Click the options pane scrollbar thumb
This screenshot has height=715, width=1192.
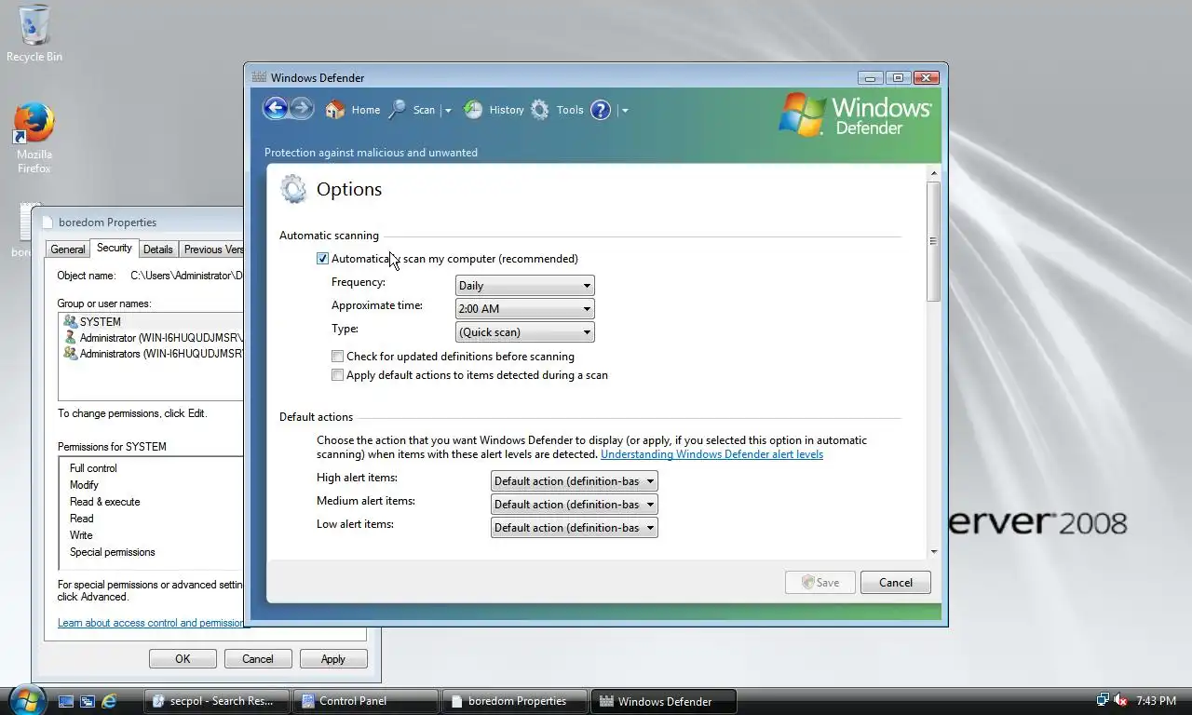tap(933, 242)
